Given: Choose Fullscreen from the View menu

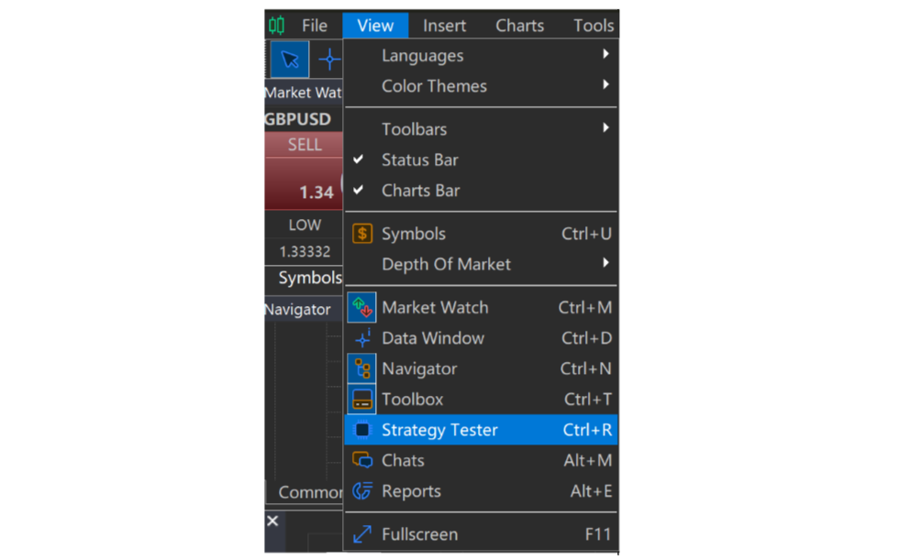Looking at the screenshot, I should point(481,534).
